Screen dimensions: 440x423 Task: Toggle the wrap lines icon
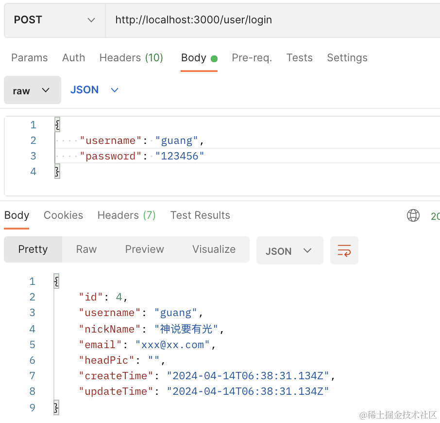point(344,250)
